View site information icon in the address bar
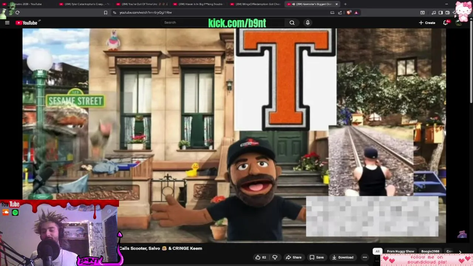Viewport: 473px width, 266px height. (115, 13)
